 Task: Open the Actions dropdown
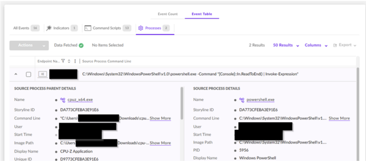29,45
